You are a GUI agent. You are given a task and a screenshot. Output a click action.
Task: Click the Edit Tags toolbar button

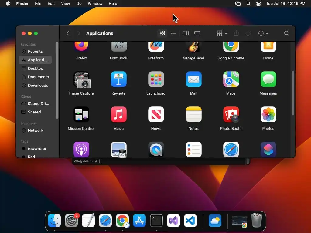point(248,33)
